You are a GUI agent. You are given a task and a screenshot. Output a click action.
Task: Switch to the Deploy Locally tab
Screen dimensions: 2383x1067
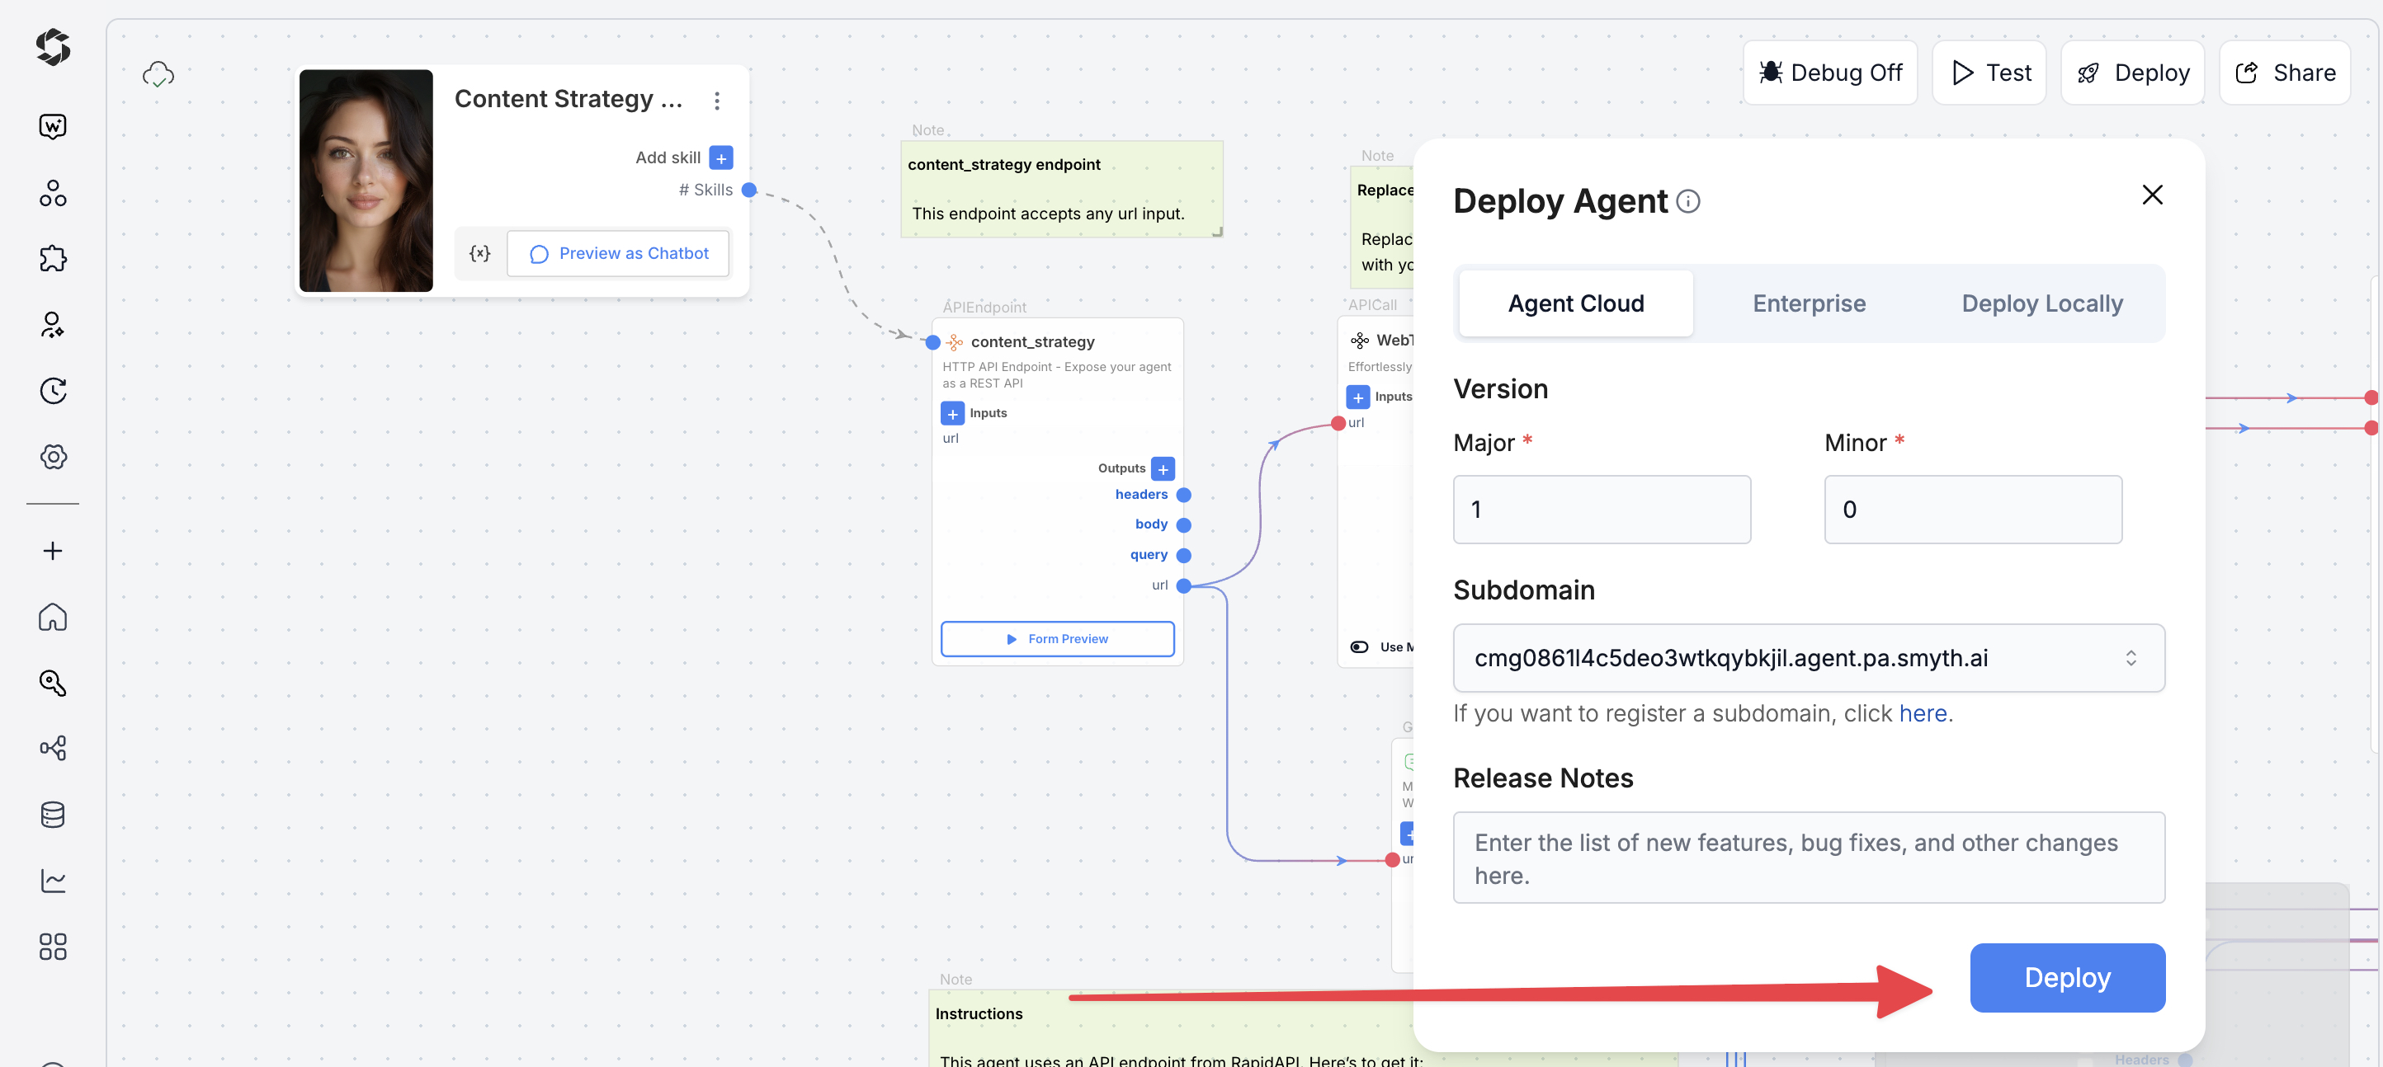click(2041, 303)
